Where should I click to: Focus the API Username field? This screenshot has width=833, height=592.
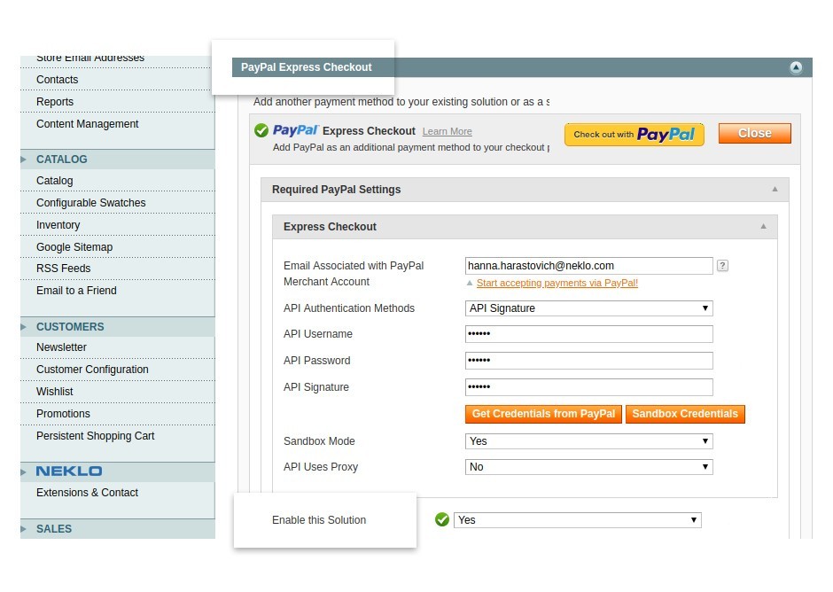(x=588, y=334)
